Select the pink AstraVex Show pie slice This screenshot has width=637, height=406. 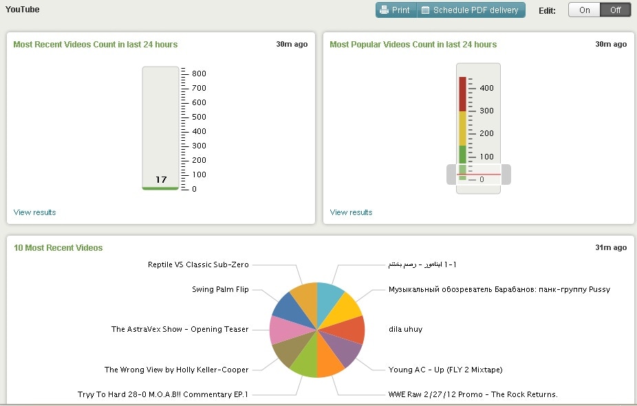283,330
